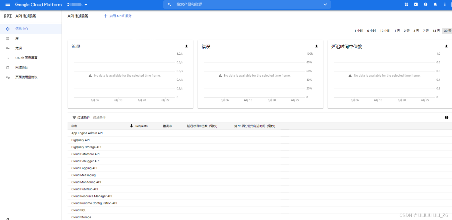Activate Cloud Shell terminal icon

416,5
